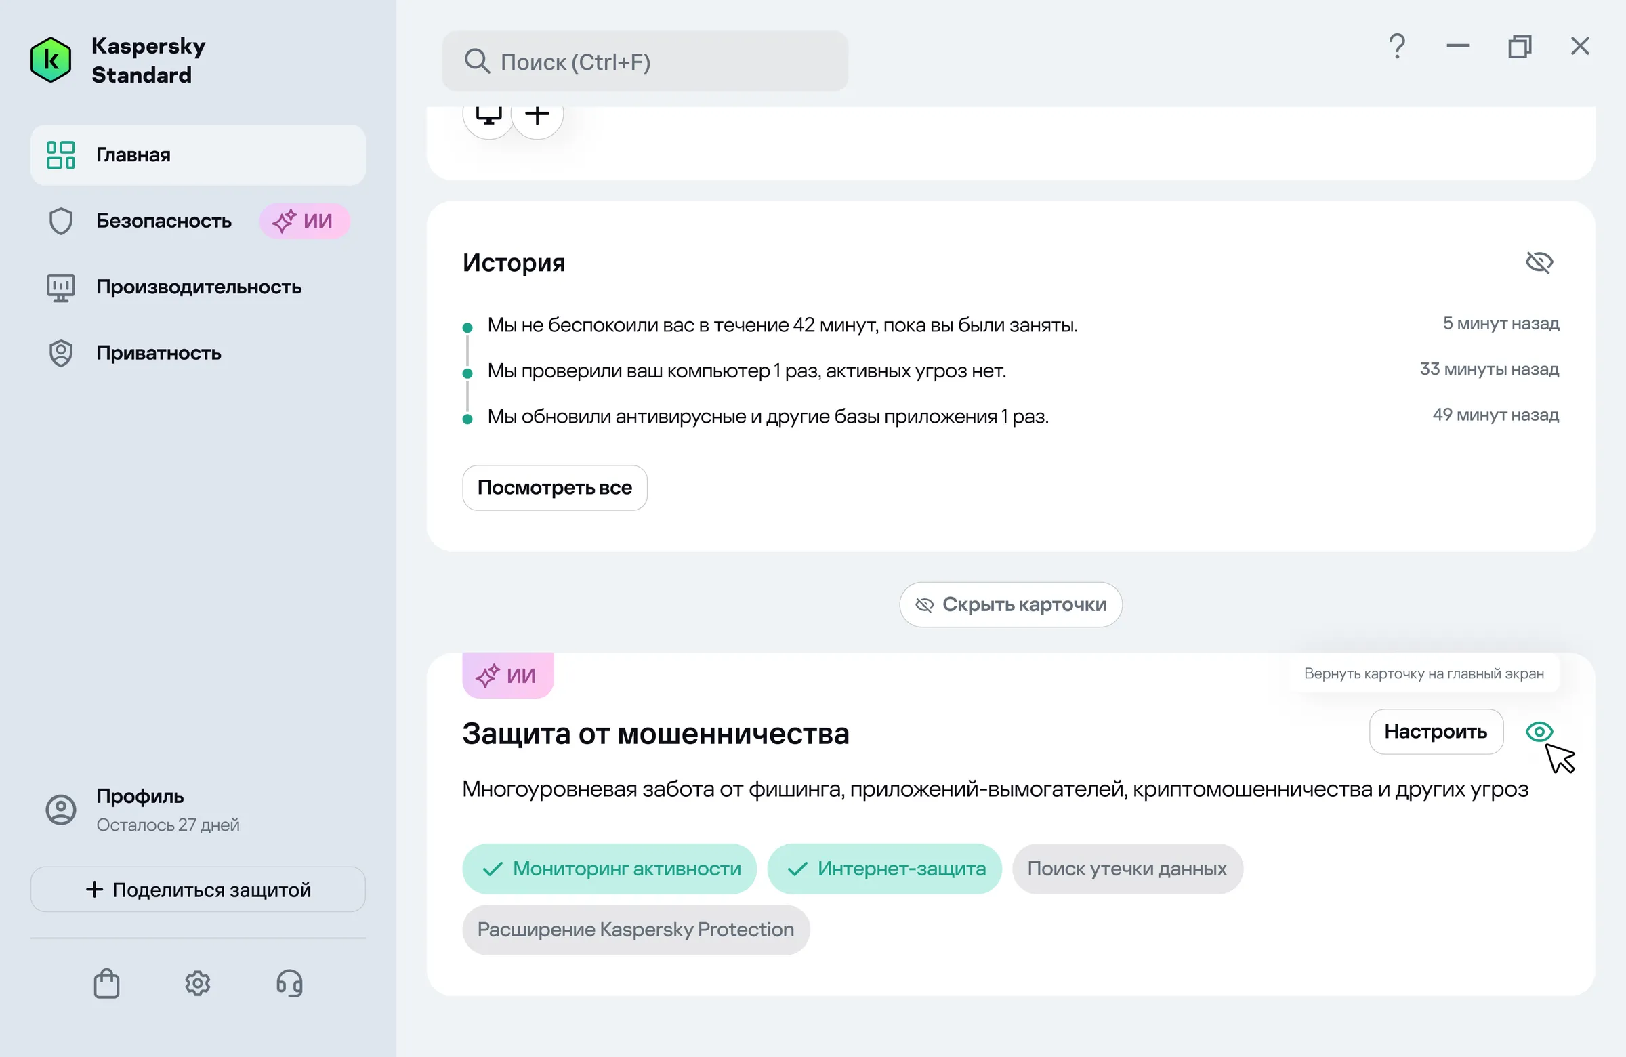Click the ИИ badge next to Безопасность
Screen dimensions: 1626x1057
pos(304,222)
